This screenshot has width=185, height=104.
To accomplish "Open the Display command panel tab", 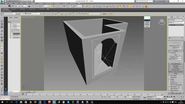I will coord(180,17).
